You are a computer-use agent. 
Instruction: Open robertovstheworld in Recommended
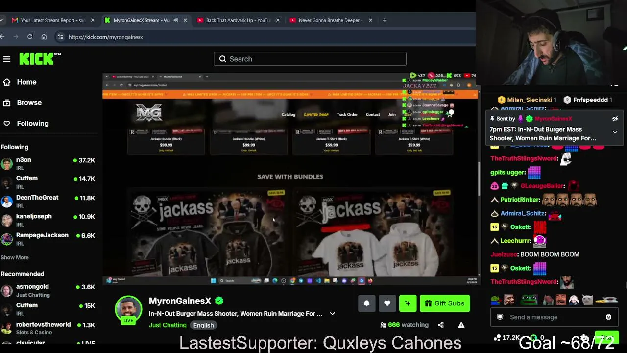coord(48,328)
